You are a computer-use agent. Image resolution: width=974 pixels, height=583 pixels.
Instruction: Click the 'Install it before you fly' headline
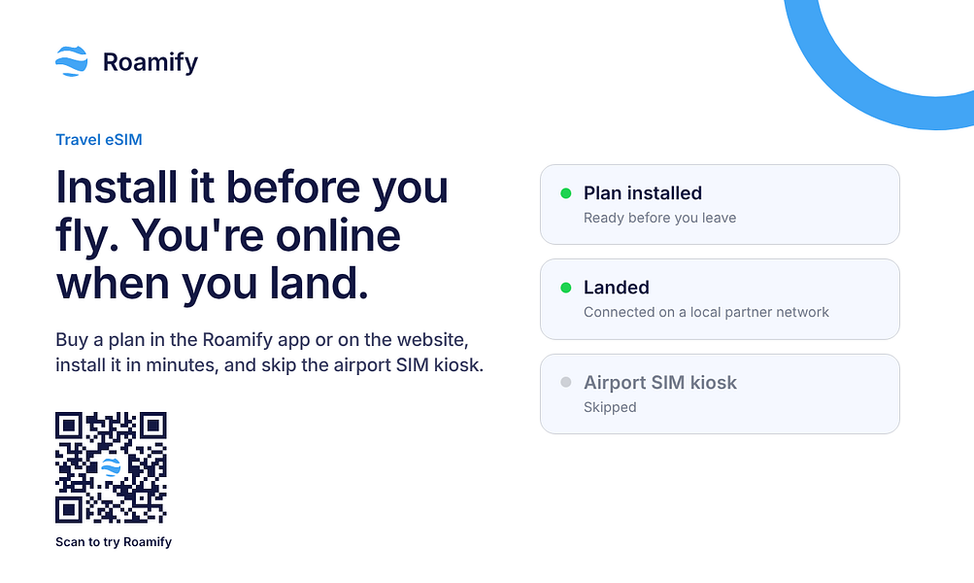pos(252,235)
